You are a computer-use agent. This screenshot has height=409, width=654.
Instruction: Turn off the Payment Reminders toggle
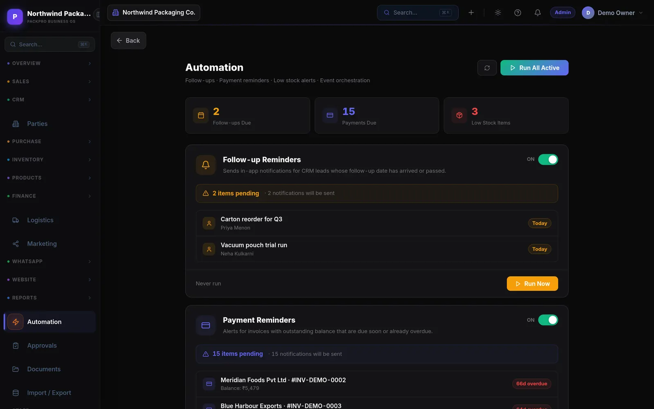tap(548, 320)
